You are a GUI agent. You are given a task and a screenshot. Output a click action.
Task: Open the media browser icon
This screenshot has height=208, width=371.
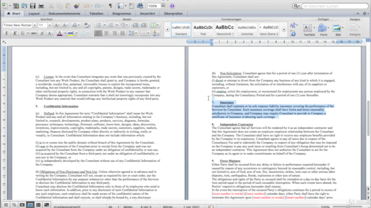[140, 6]
